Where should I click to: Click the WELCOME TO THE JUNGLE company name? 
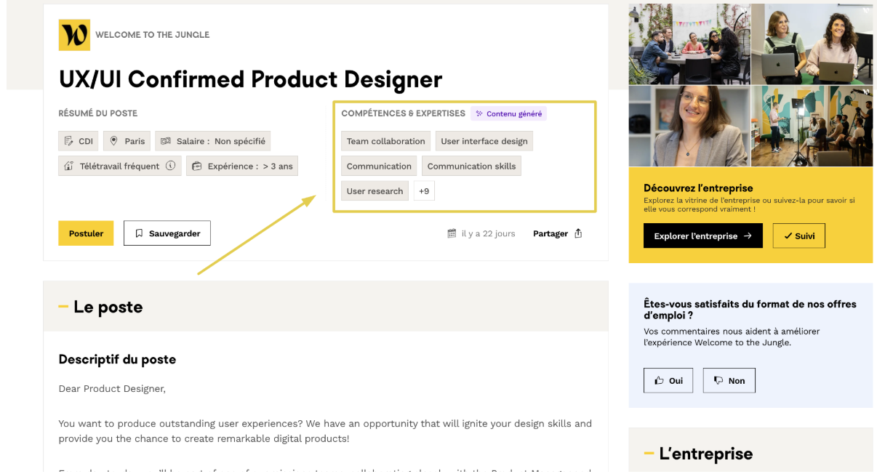(x=152, y=35)
